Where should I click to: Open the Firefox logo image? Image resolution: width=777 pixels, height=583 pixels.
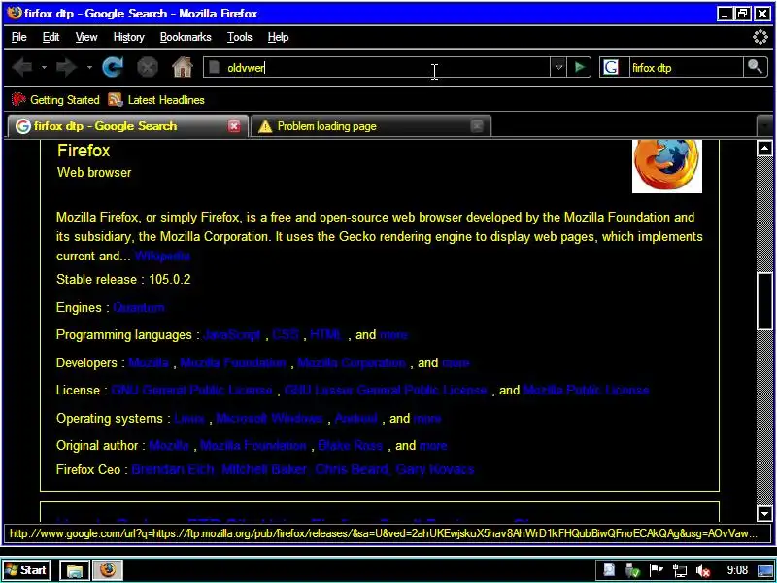click(x=667, y=166)
